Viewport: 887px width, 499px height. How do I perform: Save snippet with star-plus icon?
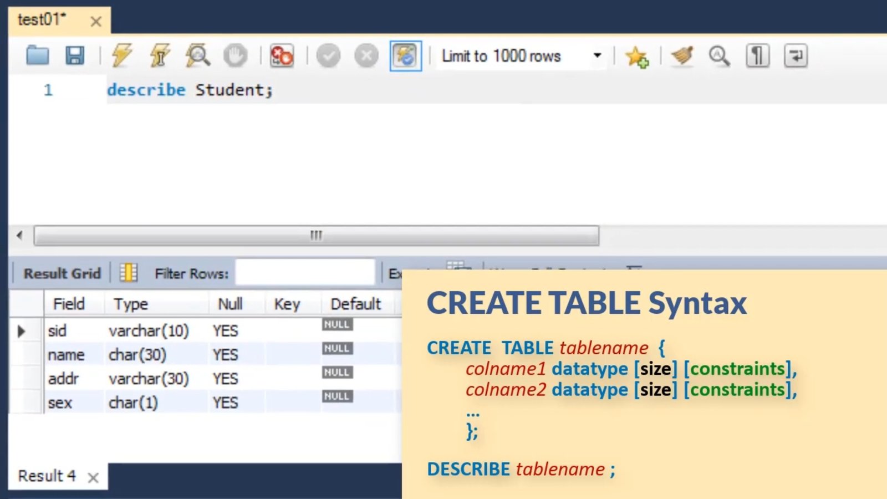click(x=636, y=56)
